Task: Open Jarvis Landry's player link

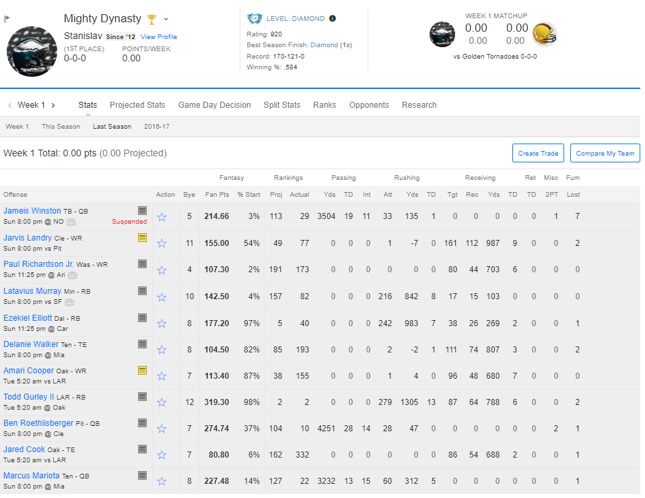Action: (x=28, y=237)
